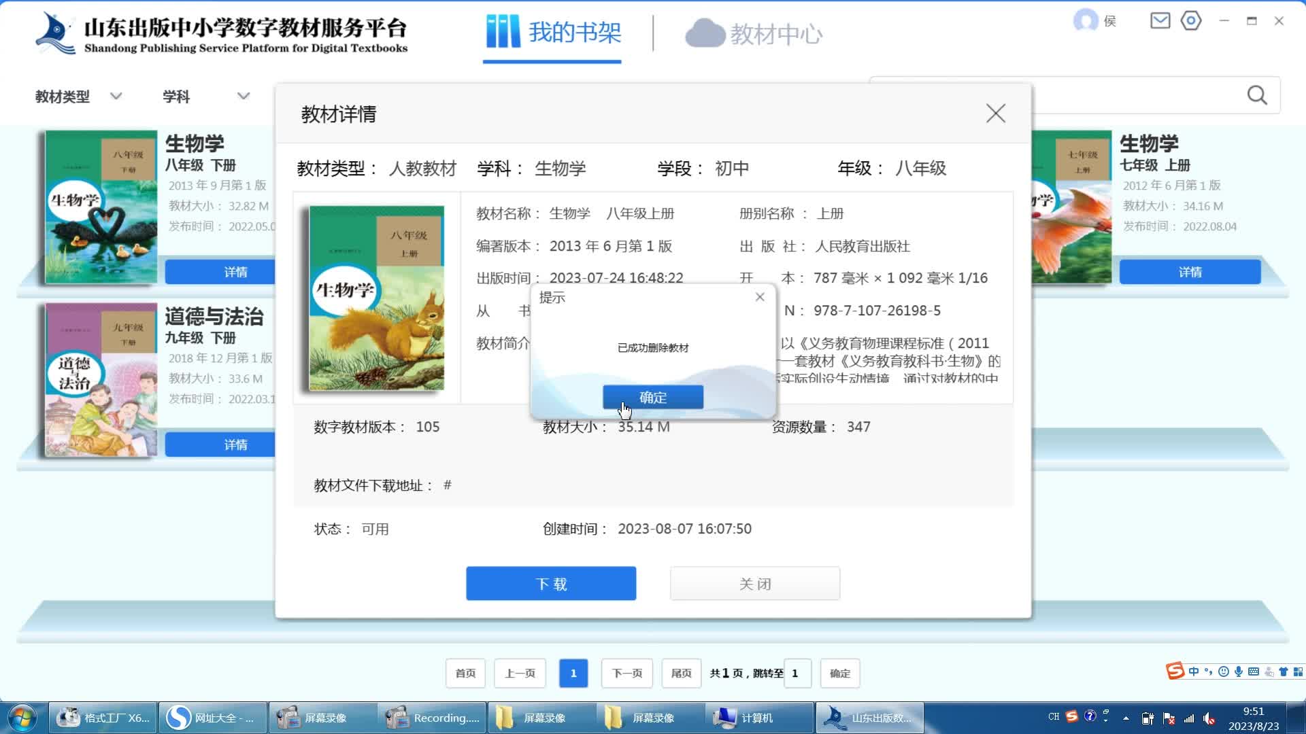Expand the 学科 filter dropdown

tap(204, 96)
